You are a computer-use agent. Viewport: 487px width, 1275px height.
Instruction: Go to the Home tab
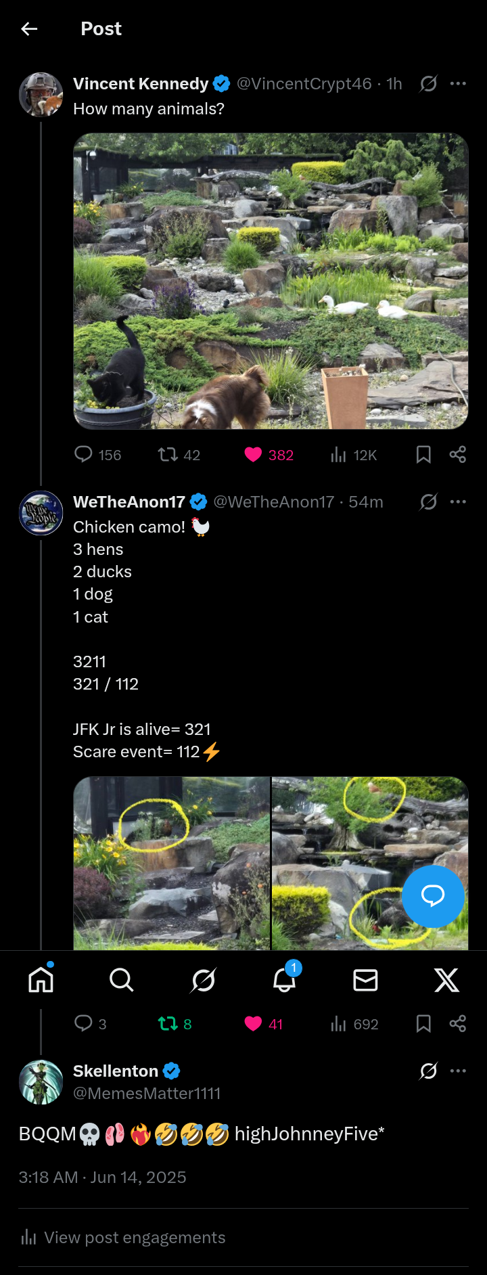41,979
